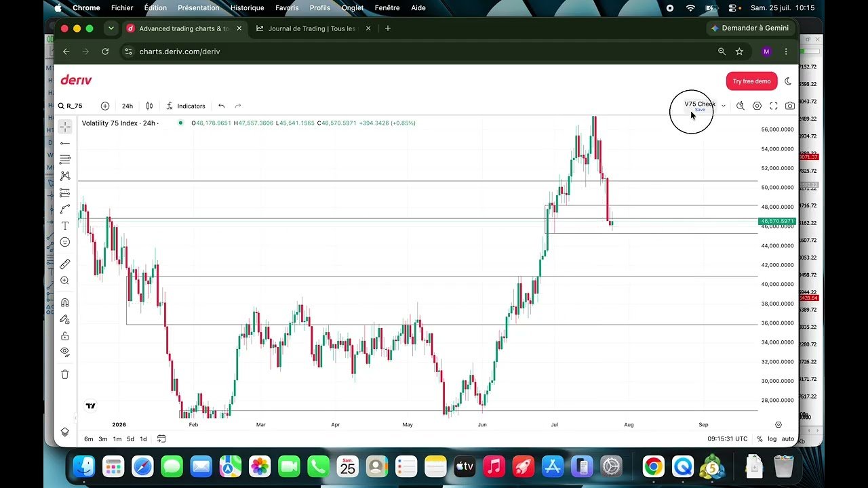Click the Try free demo button
Viewport: 868px width, 488px height.
click(x=751, y=81)
